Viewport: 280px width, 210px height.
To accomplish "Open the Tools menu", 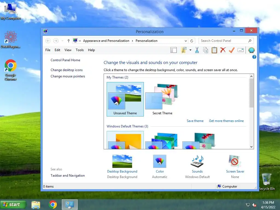I will (80, 50).
